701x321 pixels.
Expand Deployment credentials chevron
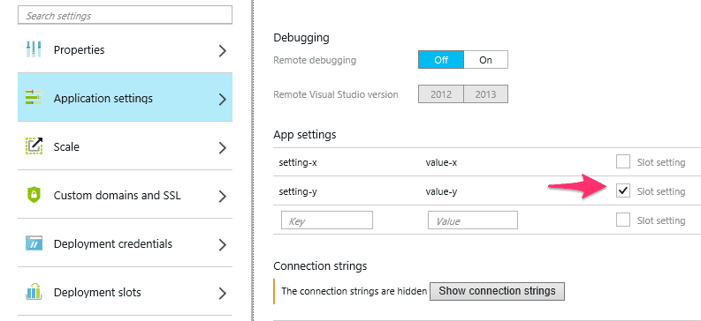pos(222,245)
